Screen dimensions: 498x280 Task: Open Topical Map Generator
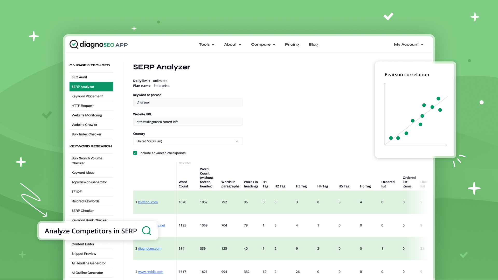[x=91, y=182]
